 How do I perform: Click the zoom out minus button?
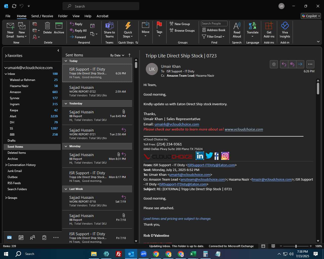[281, 246]
